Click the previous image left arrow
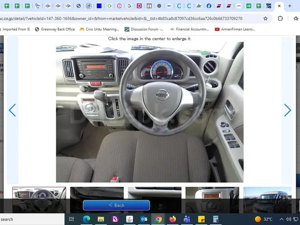300x225 pixels. 12,110
